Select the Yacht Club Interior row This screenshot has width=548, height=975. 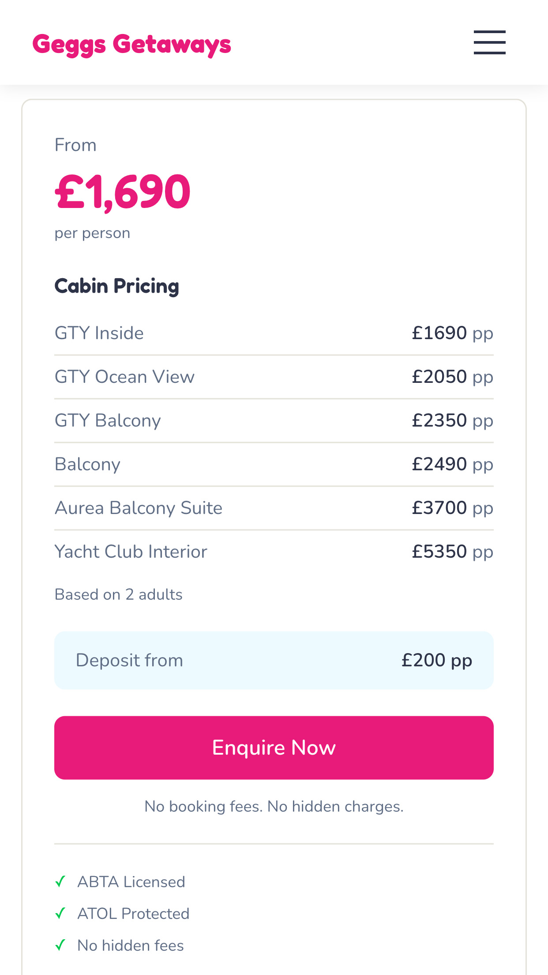(274, 552)
